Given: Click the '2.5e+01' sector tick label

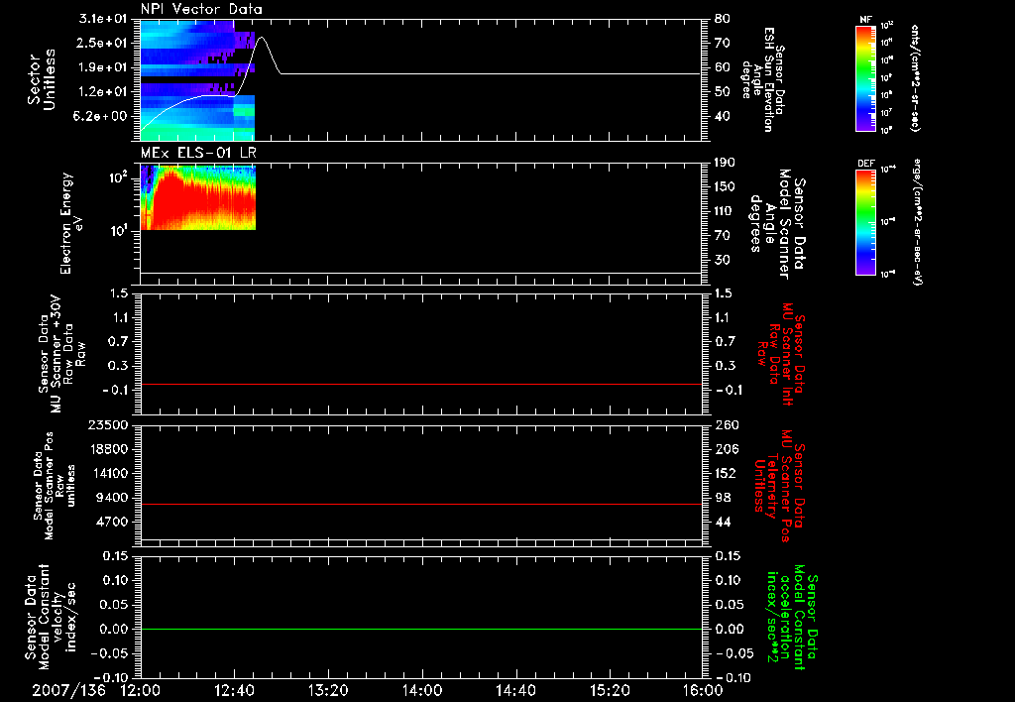Looking at the screenshot, I should coord(103,43).
